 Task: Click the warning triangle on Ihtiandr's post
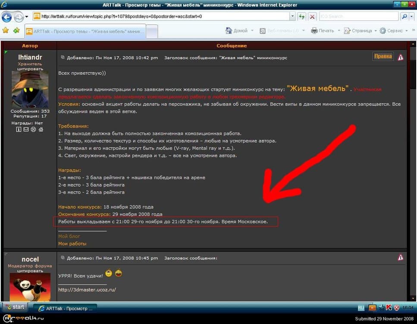coord(401,57)
